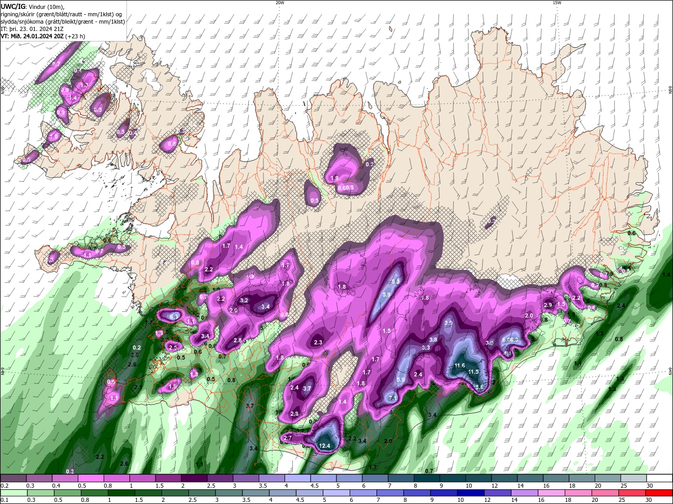This screenshot has width=673, height=504.
Task: Click the pale lavender 4–4.5 snow legend swatch
Action: coord(298,478)
